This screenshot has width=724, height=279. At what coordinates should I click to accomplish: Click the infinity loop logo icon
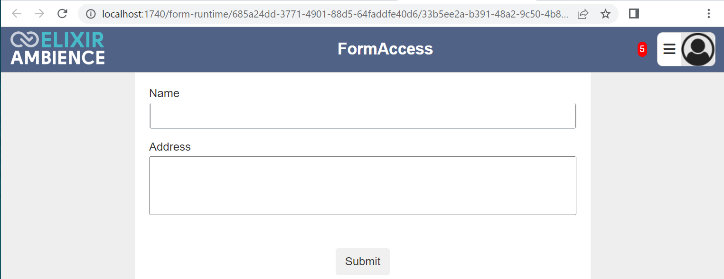click(x=25, y=40)
